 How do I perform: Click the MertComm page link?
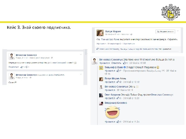coord(59,75)
